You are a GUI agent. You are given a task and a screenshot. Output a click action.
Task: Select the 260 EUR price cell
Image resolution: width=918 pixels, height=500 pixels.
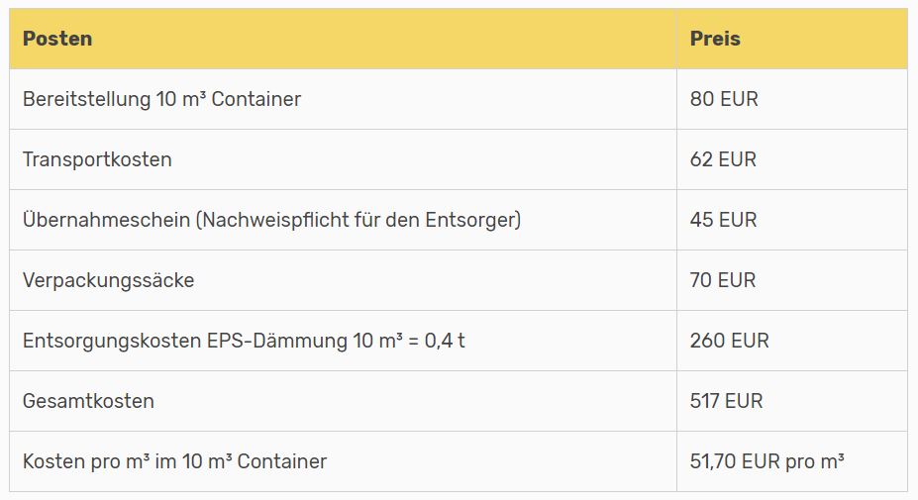click(x=792, y=341)
